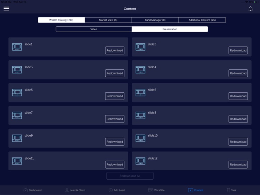Image resolution: width=260 pixels, height=195 pixels.
Task: Select the slide5 label
Action: tap(29, 90)
